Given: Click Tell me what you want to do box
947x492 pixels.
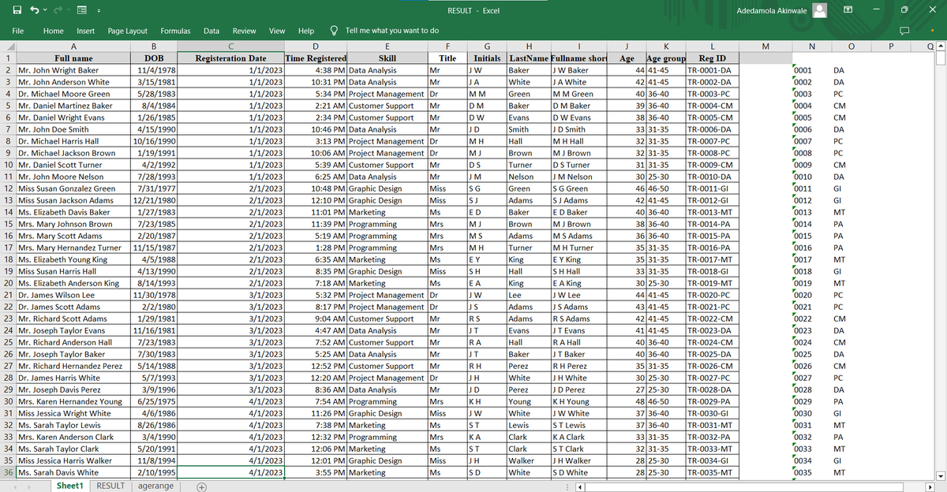Looking at the screenshot, I should pyautogui.click(x=392, y=31).
